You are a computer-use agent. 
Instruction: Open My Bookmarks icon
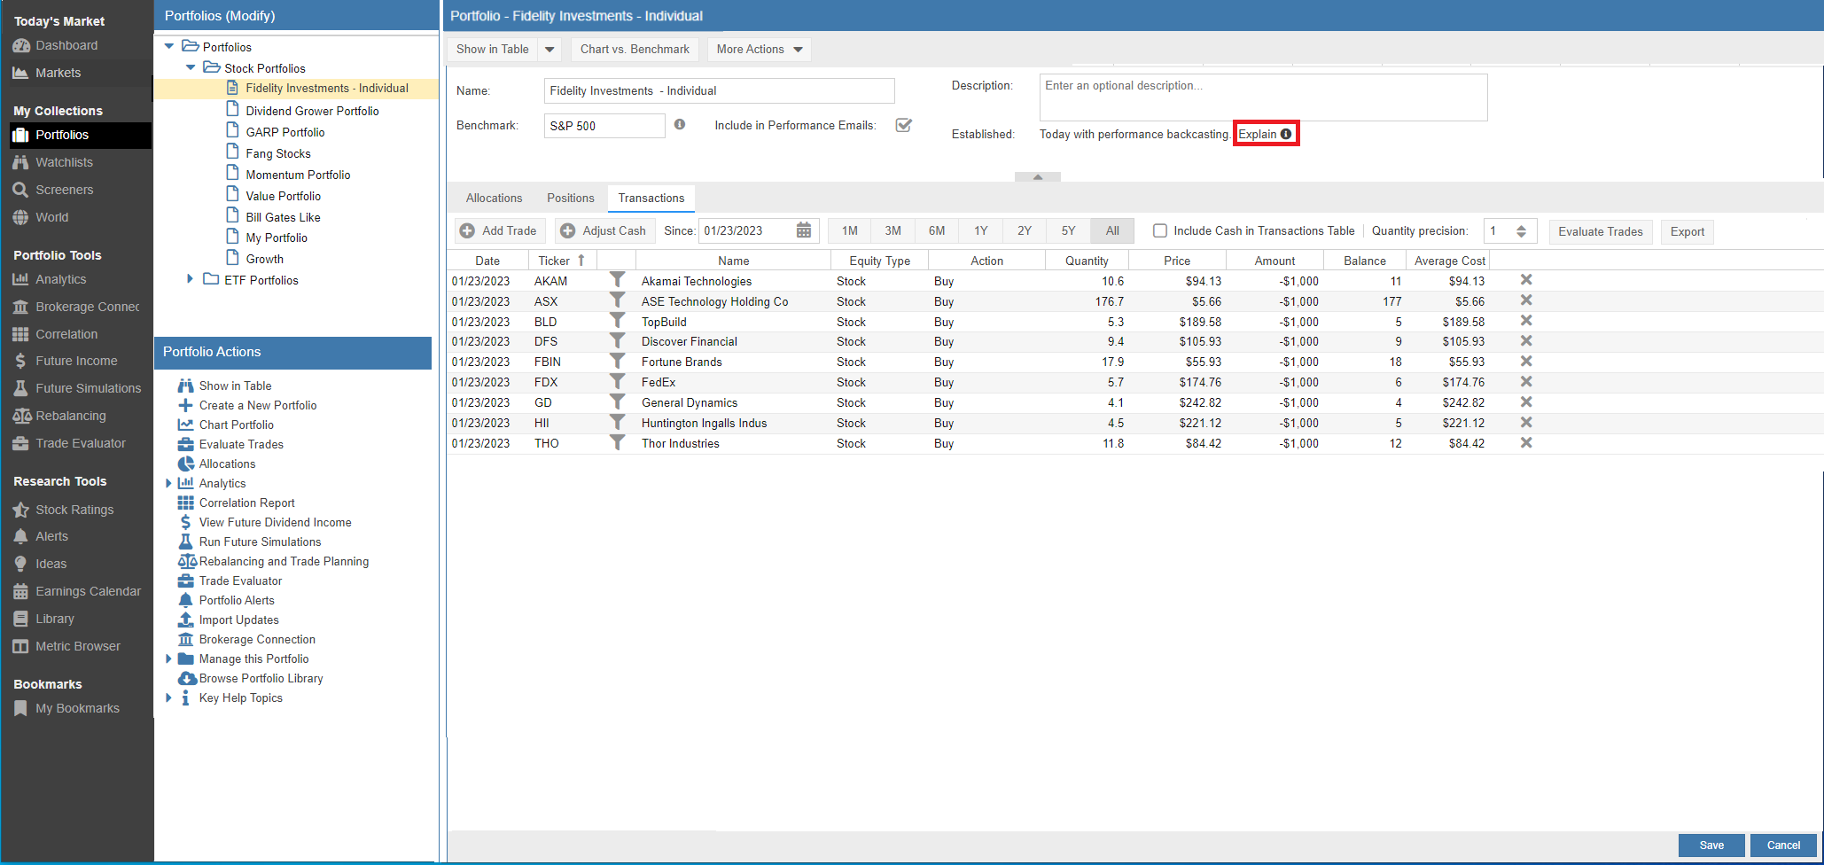coord(20,708)
